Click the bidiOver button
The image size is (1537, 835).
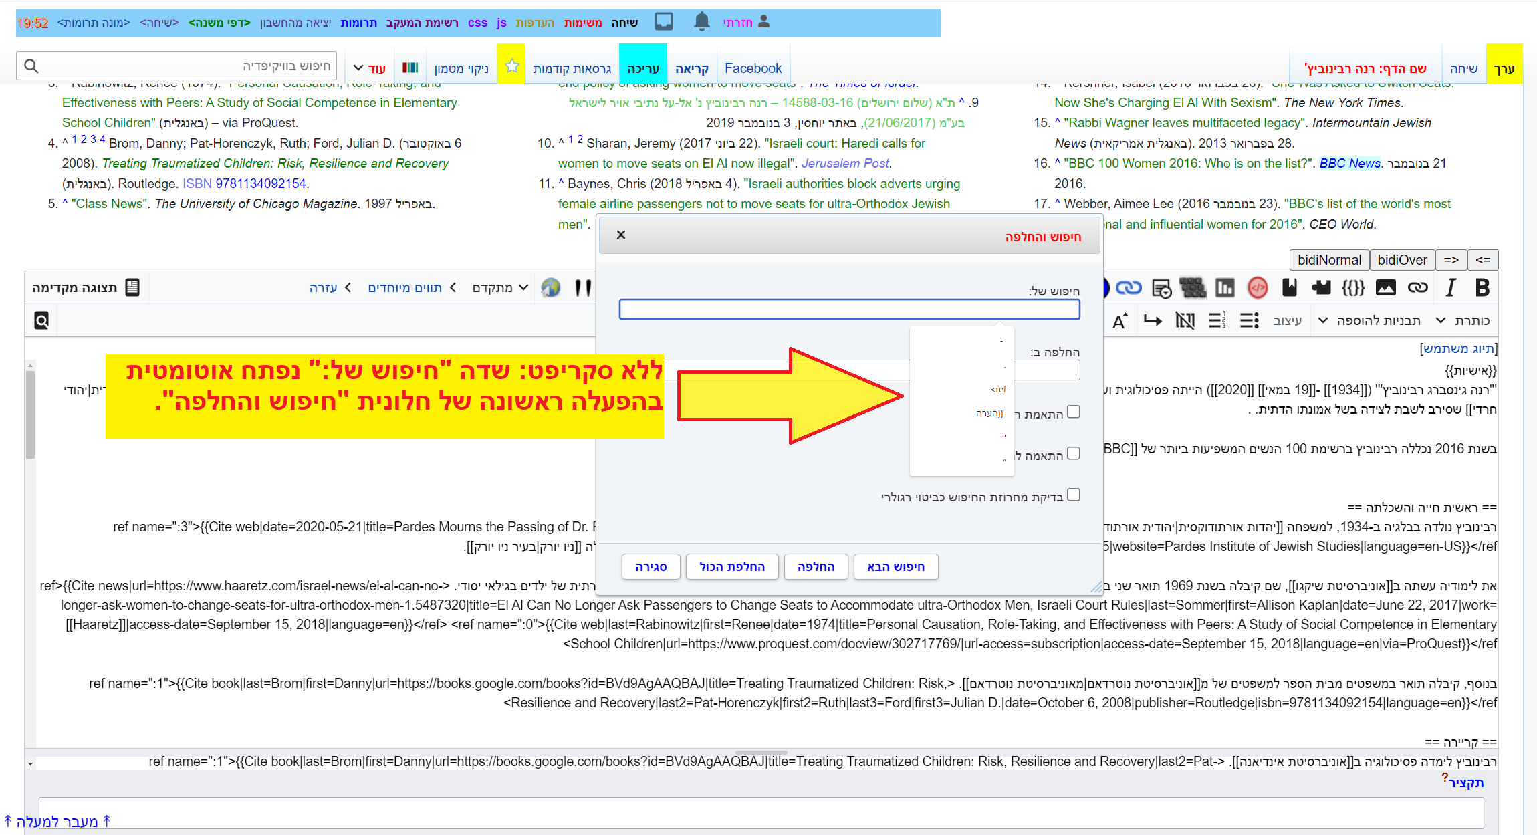1402,260
